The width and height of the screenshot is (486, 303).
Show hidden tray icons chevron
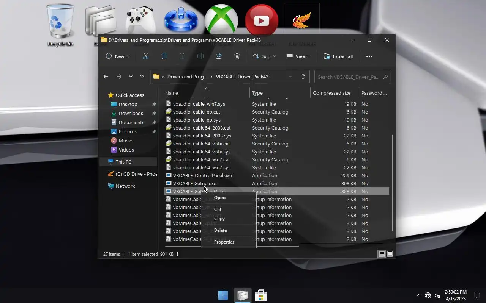tap(418, 295)
